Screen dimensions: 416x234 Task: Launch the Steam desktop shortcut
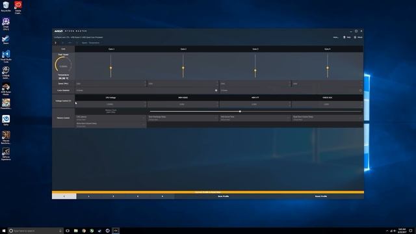(x=6, y=40)
